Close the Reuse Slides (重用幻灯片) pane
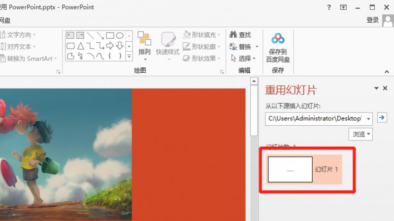Screen dimensions: 394x221 pyautogui.click(x=385, y=88)
